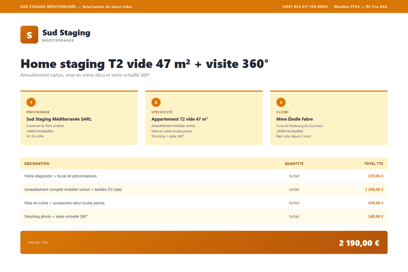Click Ameublement complet mobilier carton row

(203, 189)
